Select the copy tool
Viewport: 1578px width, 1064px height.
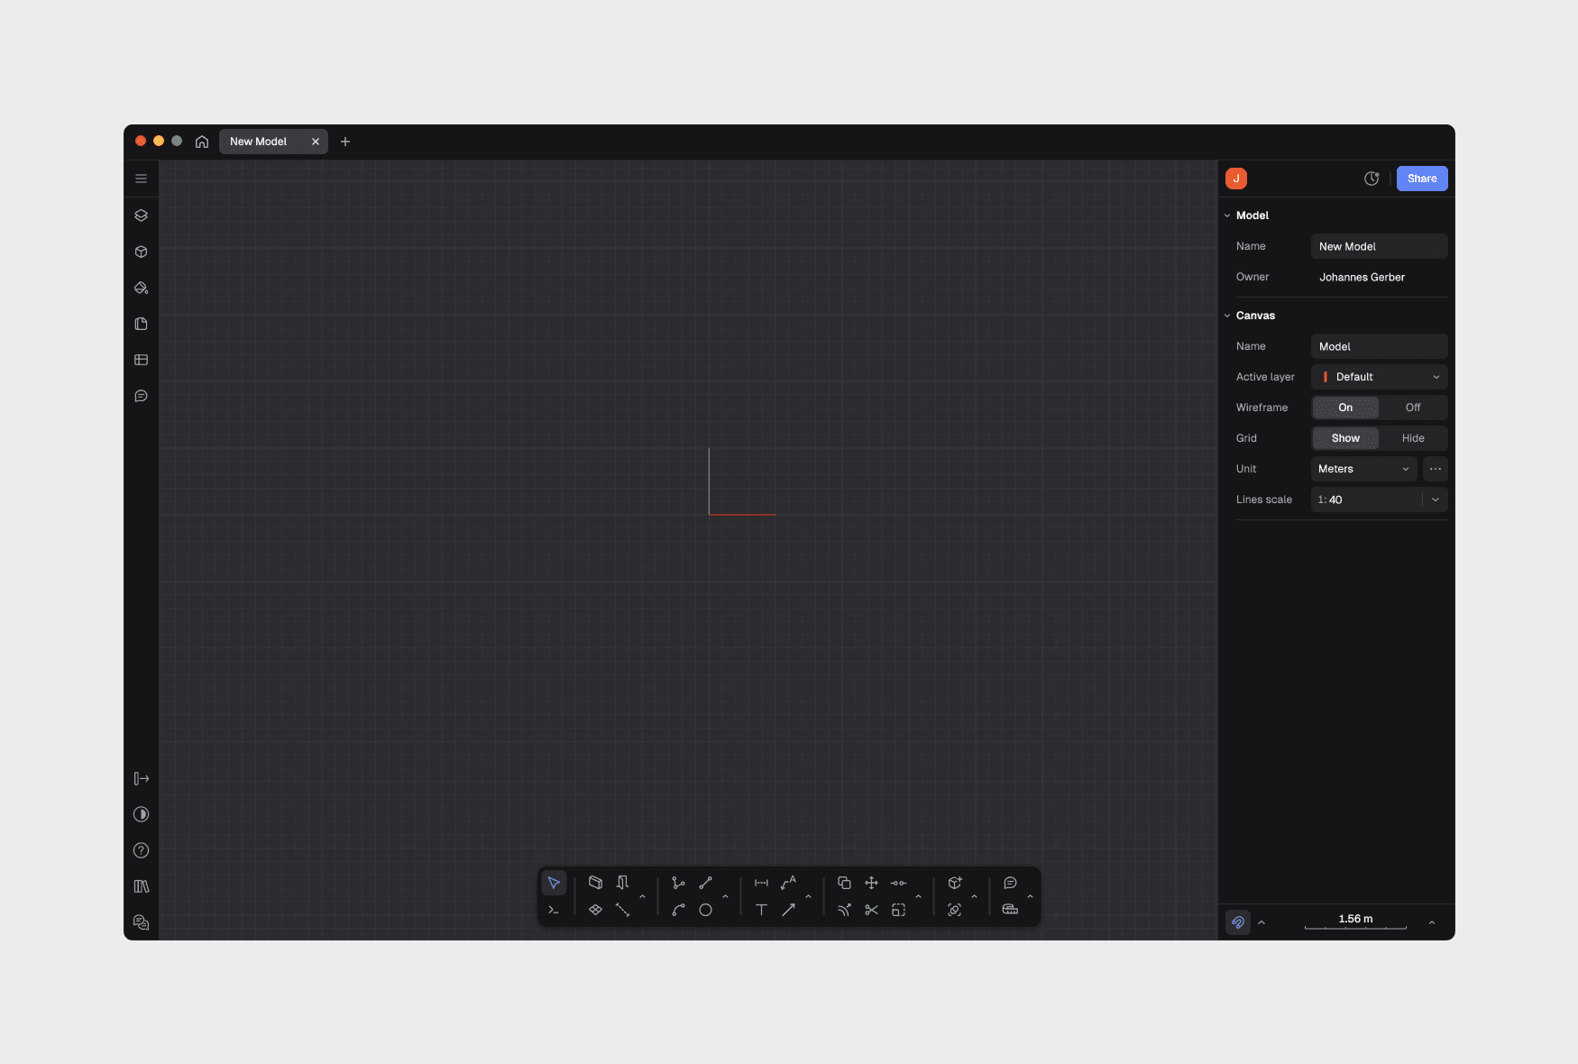pyautogui.click(x=844, y=883)
